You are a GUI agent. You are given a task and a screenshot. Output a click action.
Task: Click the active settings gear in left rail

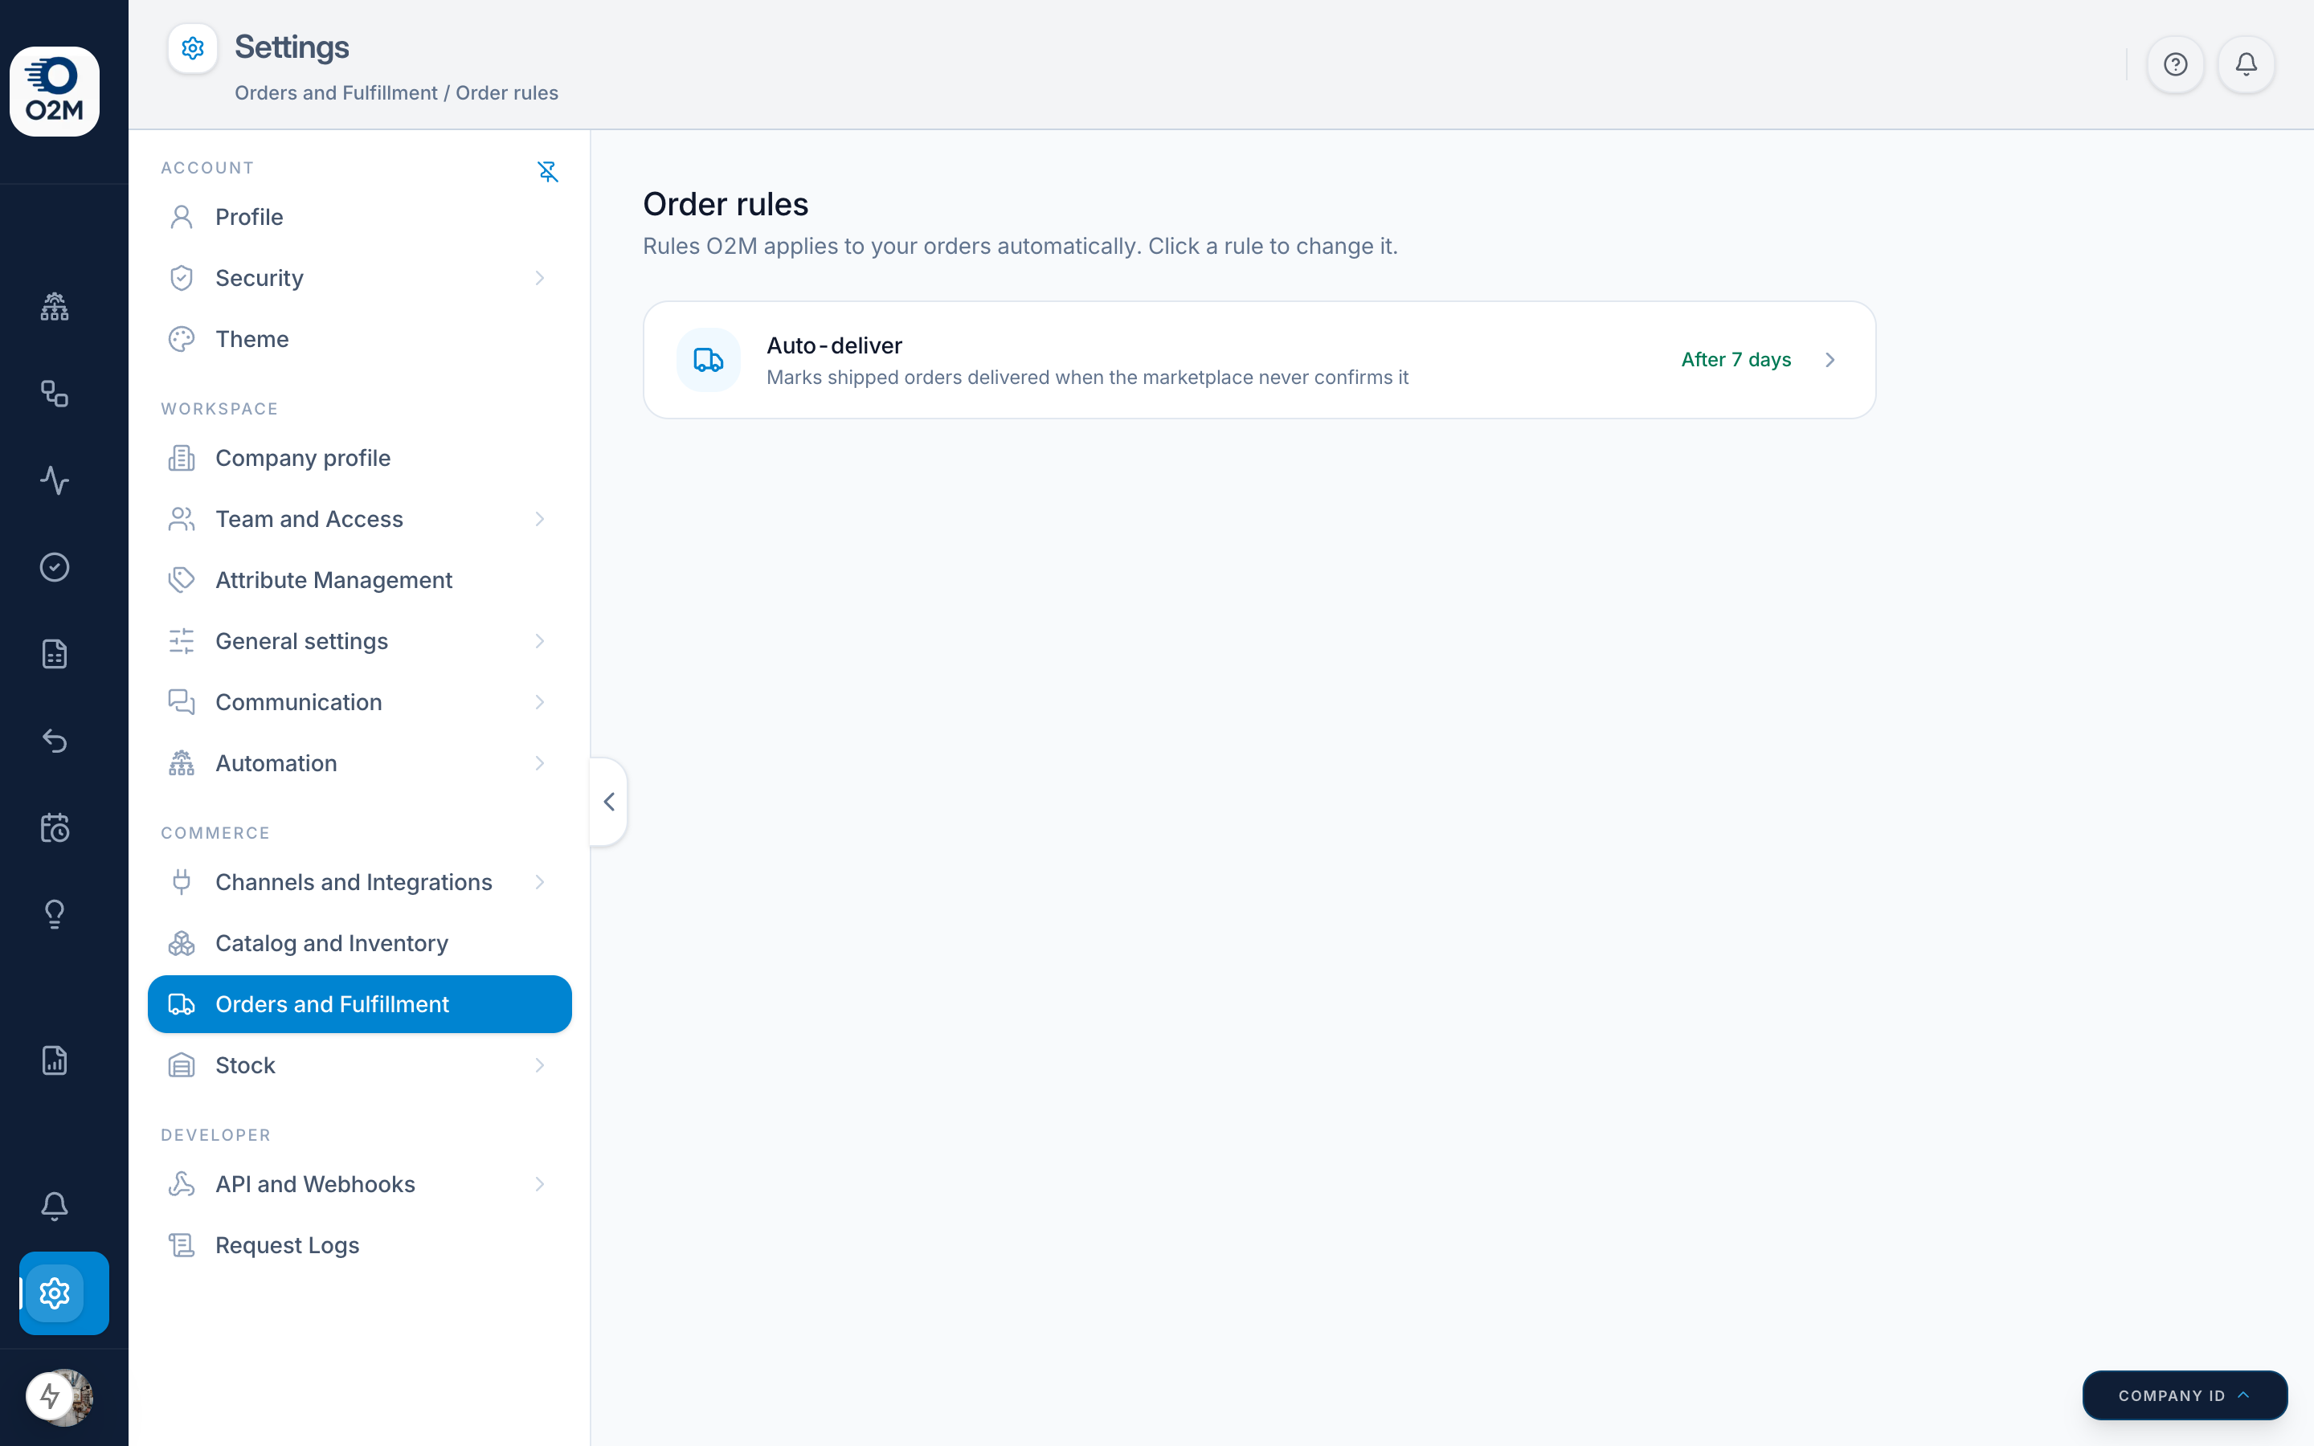click(64, 1293)
